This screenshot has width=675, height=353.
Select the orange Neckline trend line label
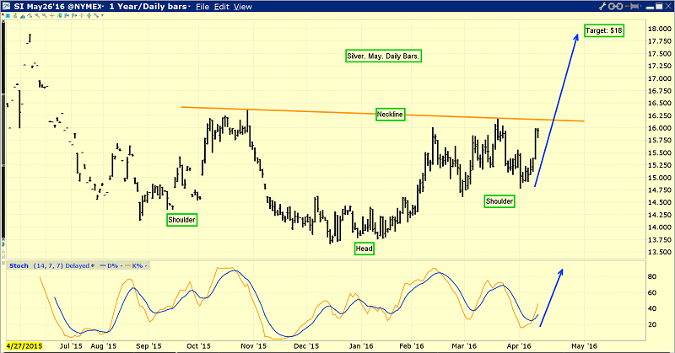pos(390,114)
